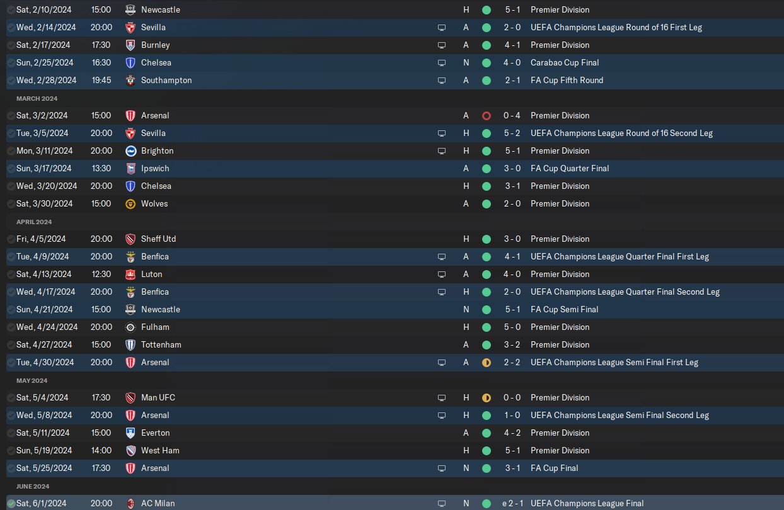Click the Brighton club badge
Screen dimensions: 784x510
click(x=130, y=150)
